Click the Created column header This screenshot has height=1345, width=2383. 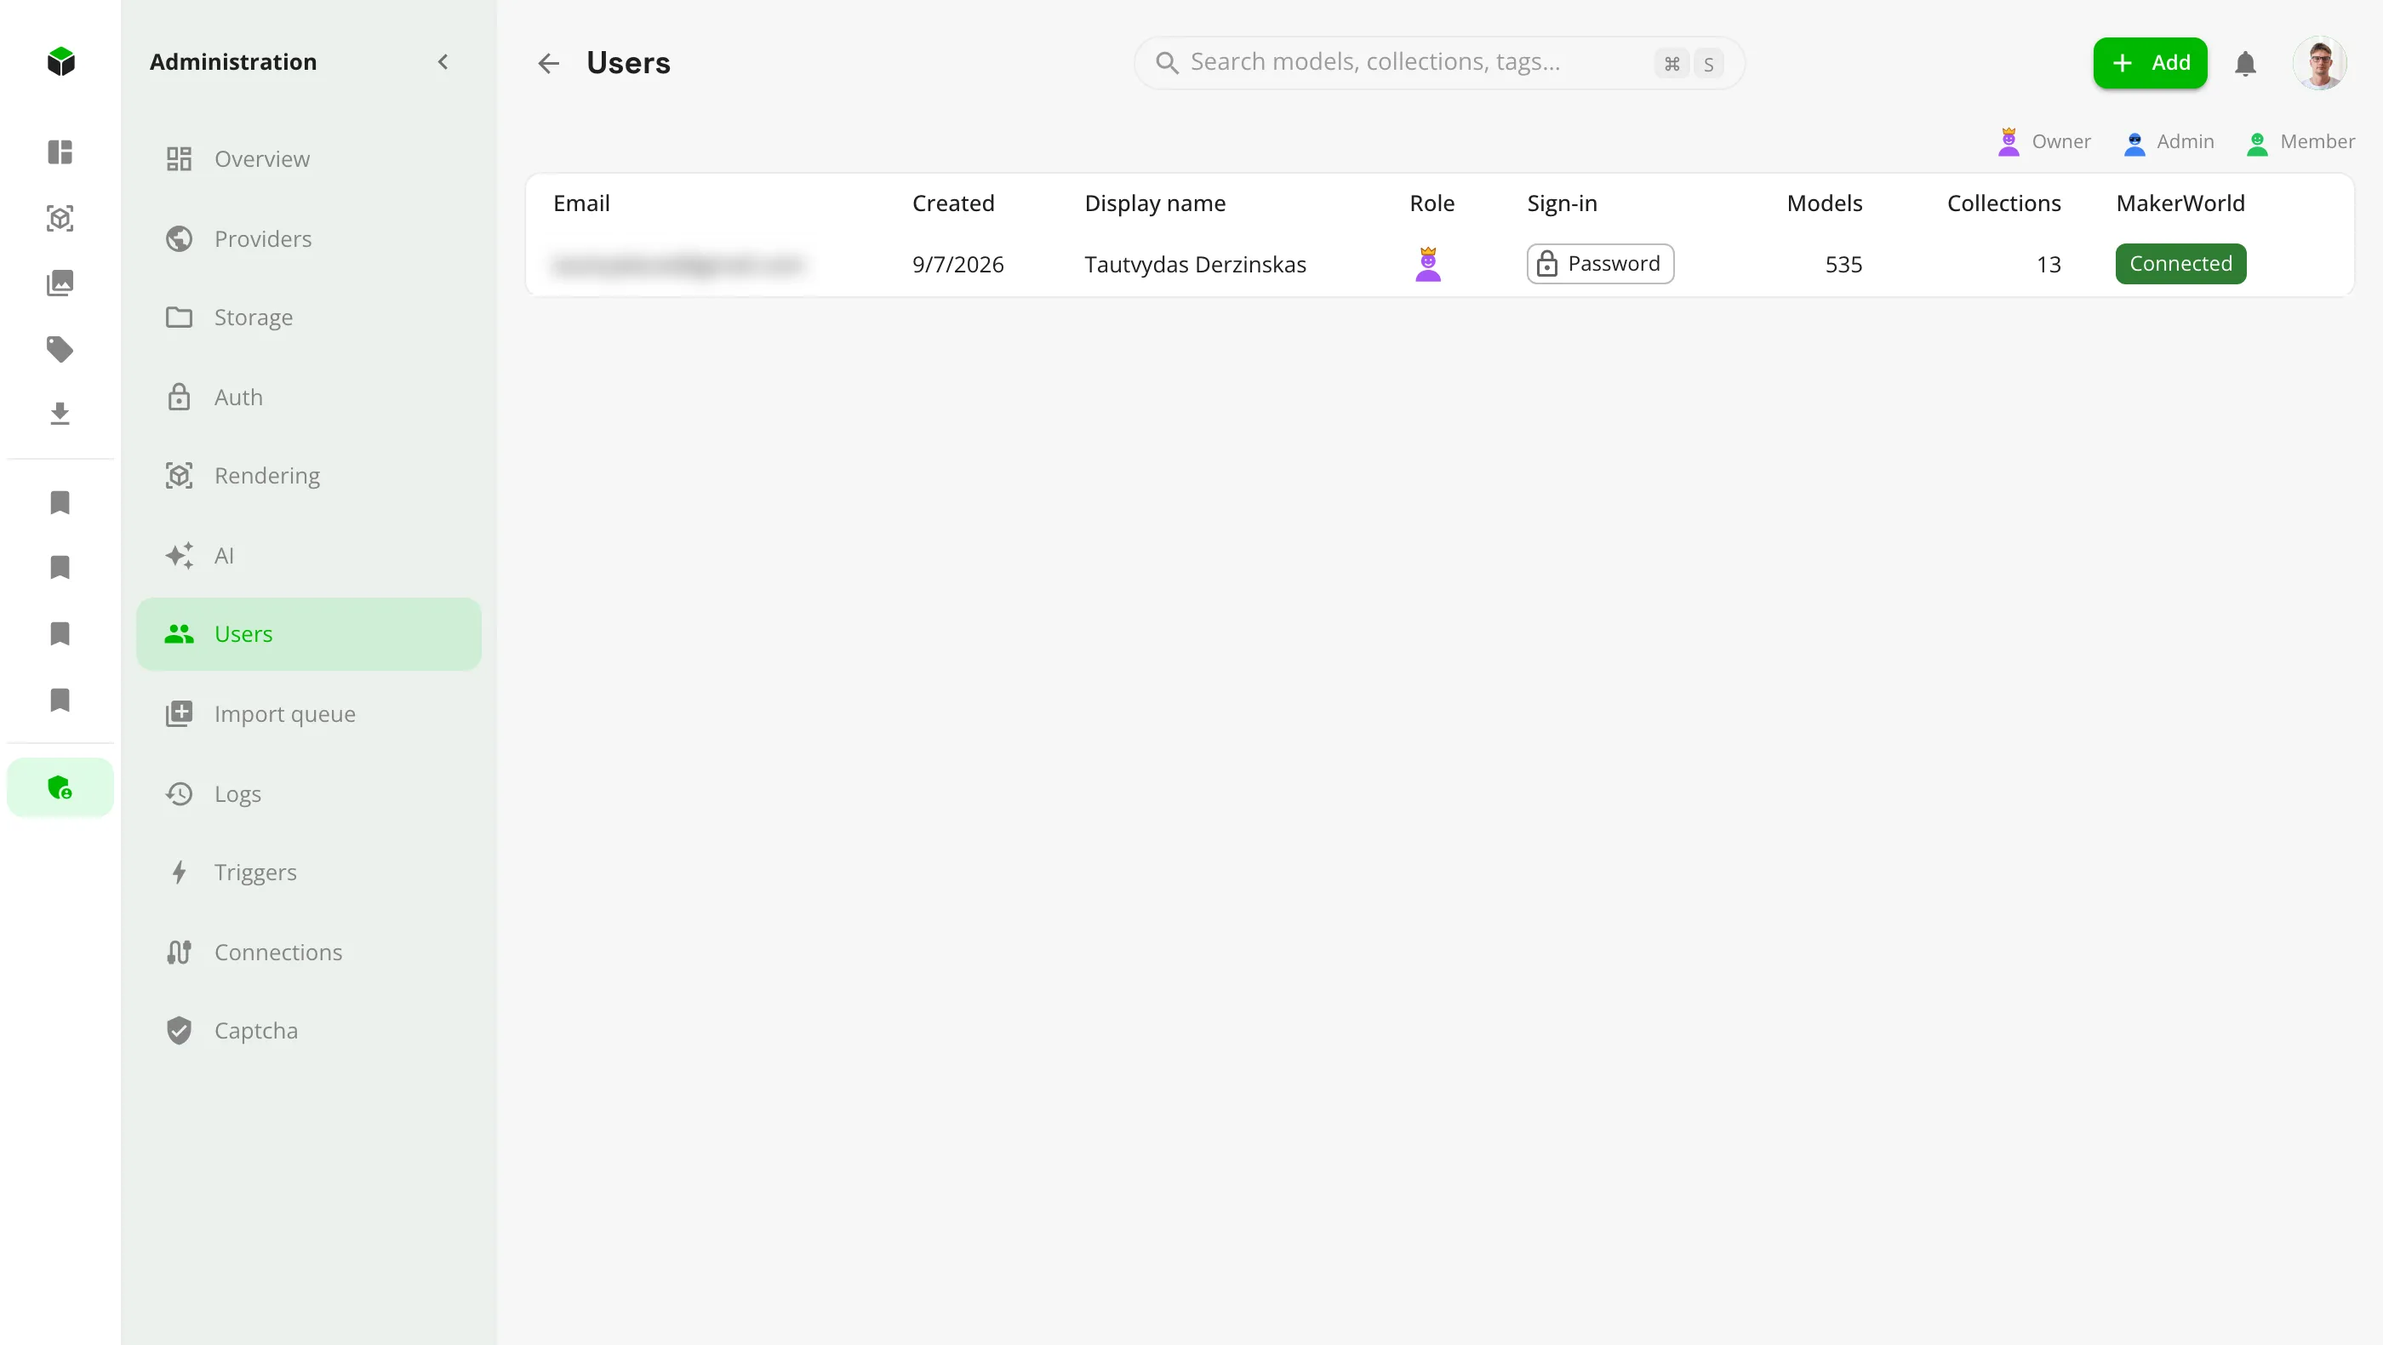(953, 203)
